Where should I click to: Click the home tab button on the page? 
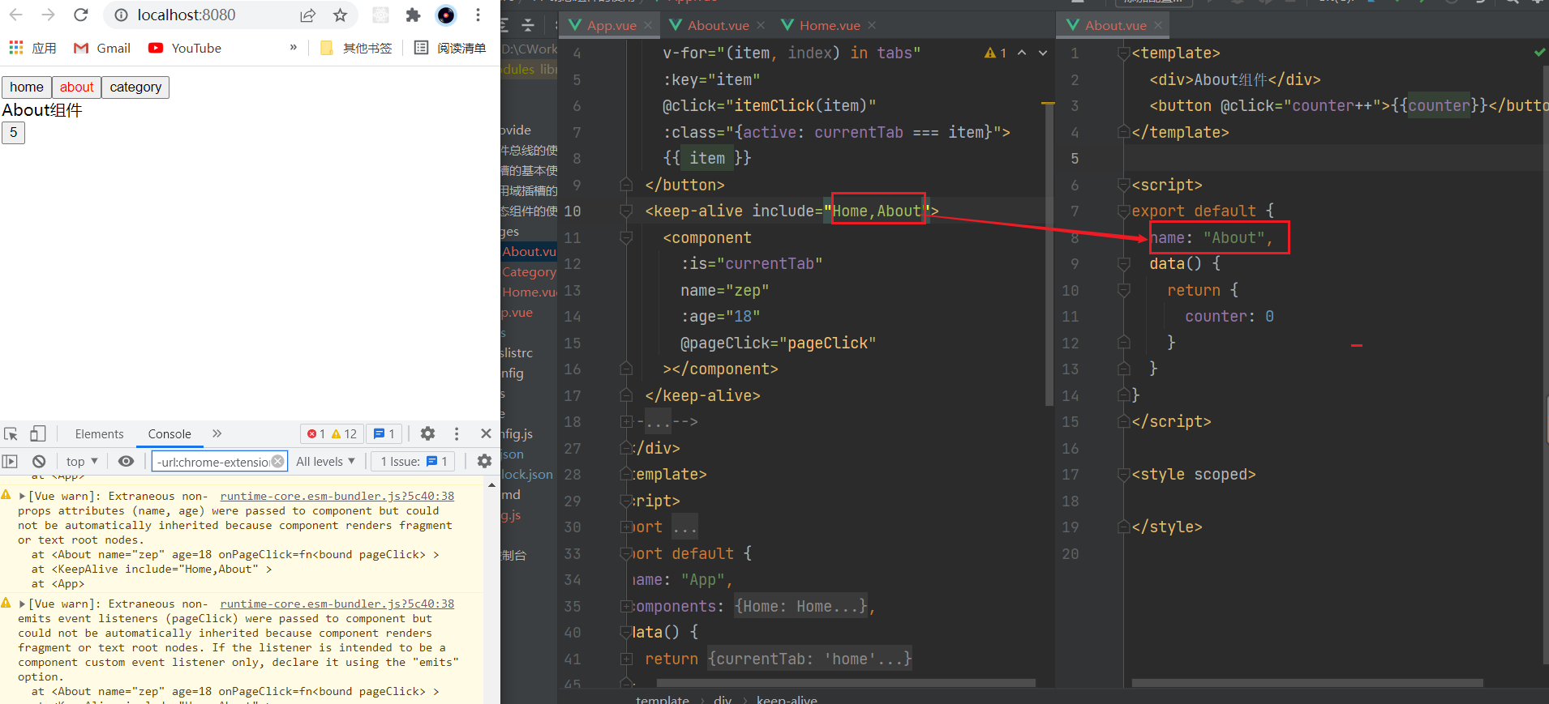pos(27,87)
